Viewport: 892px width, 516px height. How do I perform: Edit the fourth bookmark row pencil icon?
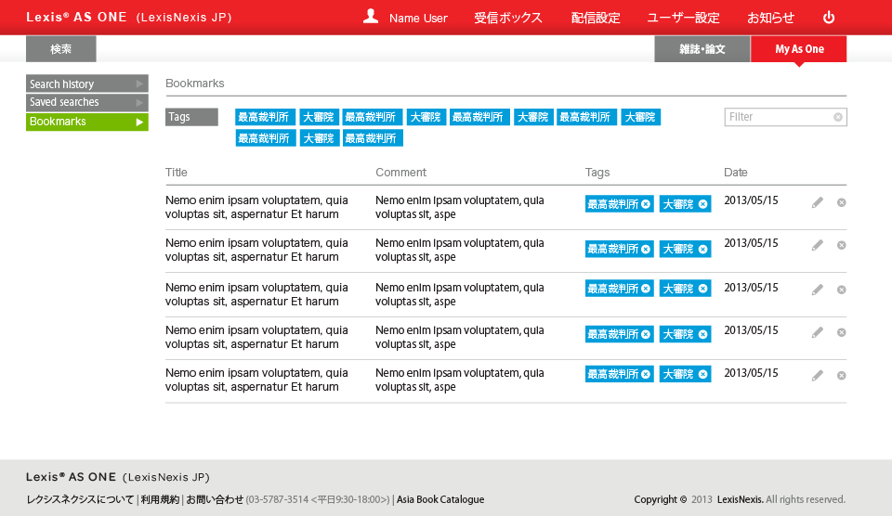(x=818, y=332)
